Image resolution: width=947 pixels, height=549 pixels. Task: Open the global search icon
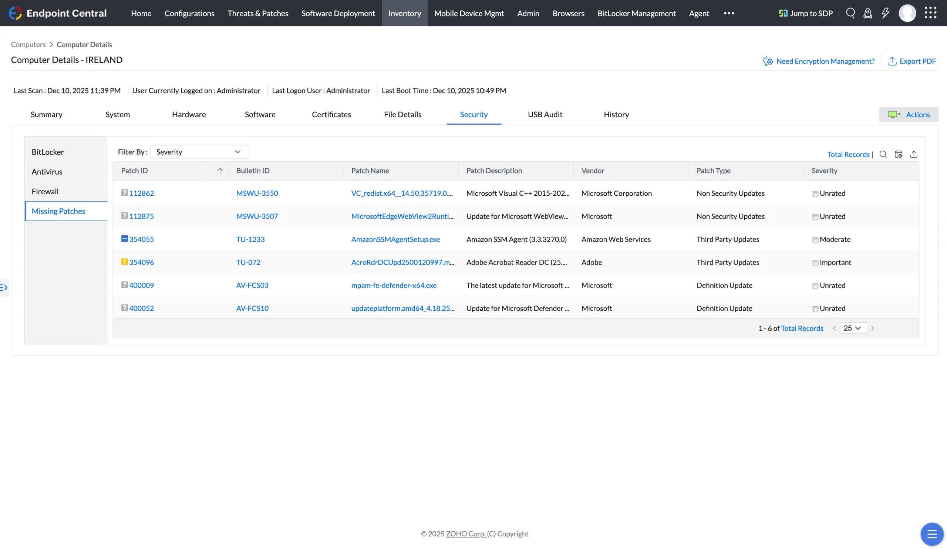point(850,13)
